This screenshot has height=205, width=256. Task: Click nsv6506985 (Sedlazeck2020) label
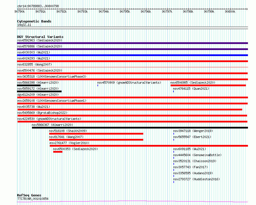(193, 83)
